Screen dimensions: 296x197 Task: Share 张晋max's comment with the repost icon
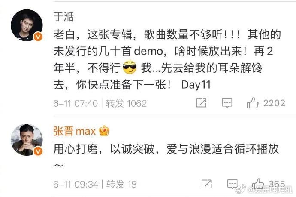click(206, 184)
